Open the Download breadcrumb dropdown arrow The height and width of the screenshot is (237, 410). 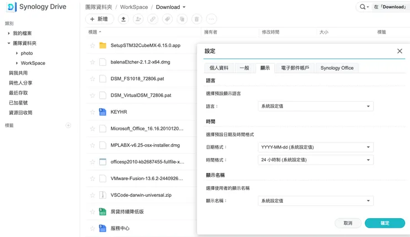[x=184, y=7]
